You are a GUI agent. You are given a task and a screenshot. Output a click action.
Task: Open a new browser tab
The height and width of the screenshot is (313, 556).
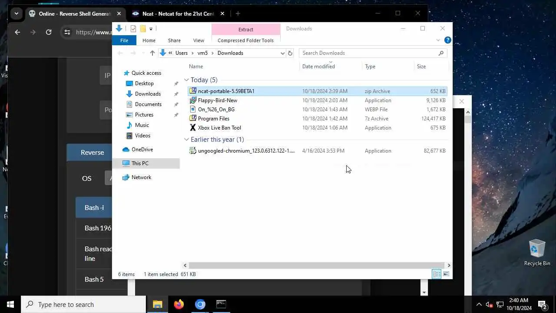[x=238, y=13]
